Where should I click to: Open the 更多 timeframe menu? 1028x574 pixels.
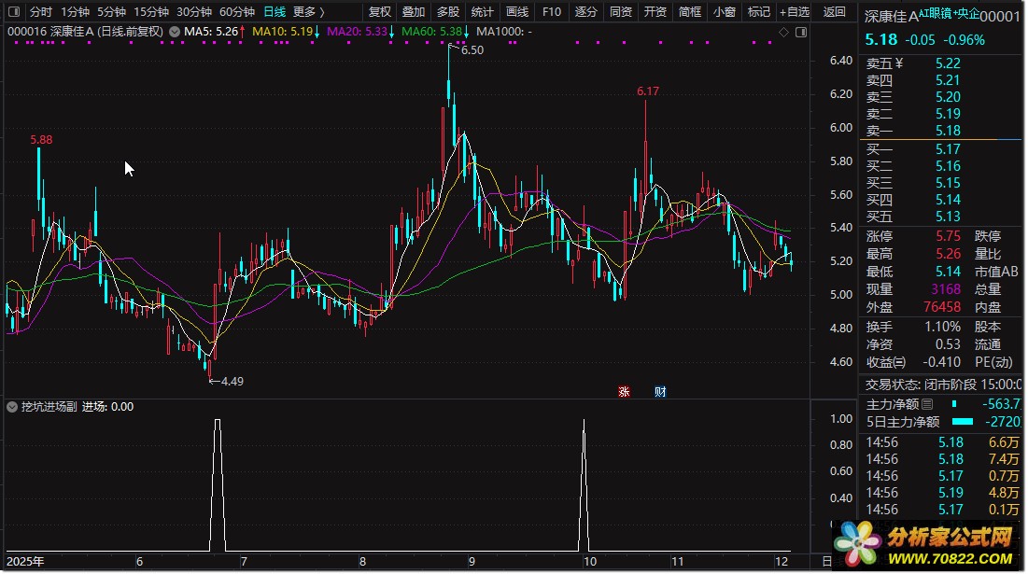pos(309,12)
